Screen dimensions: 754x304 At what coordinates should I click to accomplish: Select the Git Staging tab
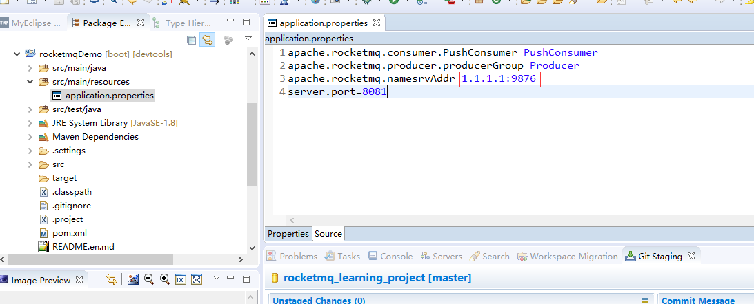point(660,257)
